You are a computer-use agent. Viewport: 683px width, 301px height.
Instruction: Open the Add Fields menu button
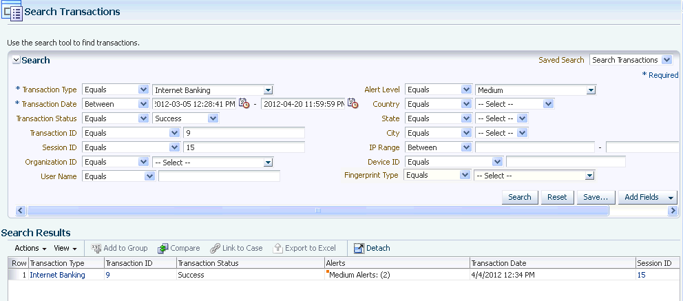click(x=648, y=197)
